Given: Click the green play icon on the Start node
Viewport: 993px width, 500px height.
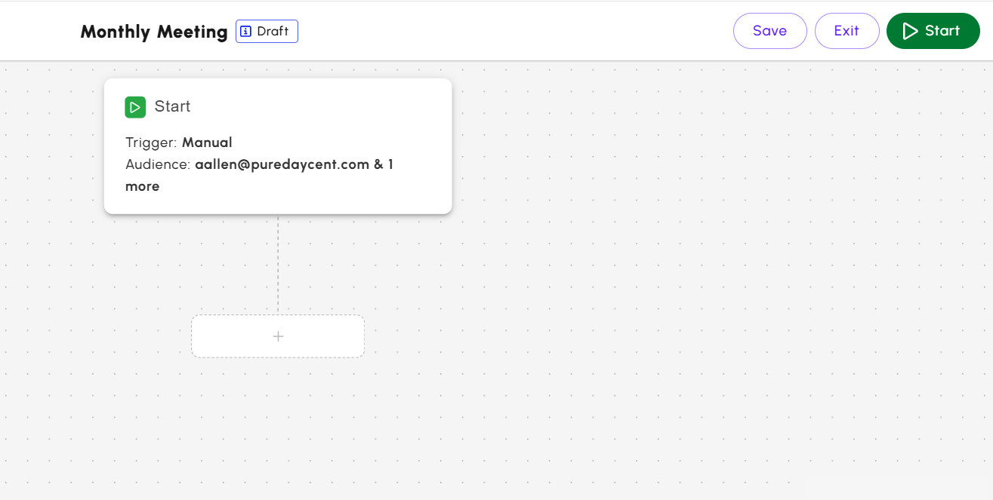Looking at the screenshot, I should (x=135, y=107).
